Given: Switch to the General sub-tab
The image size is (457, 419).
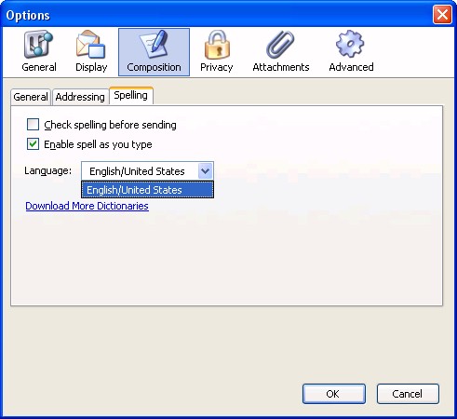Looking at the screenshot, I should click(31, 97).
